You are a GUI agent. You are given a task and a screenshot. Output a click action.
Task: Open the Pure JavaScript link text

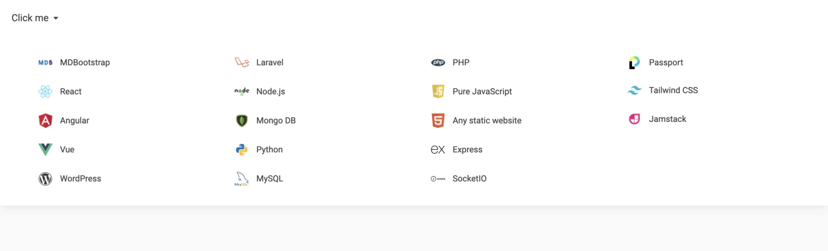483,92
